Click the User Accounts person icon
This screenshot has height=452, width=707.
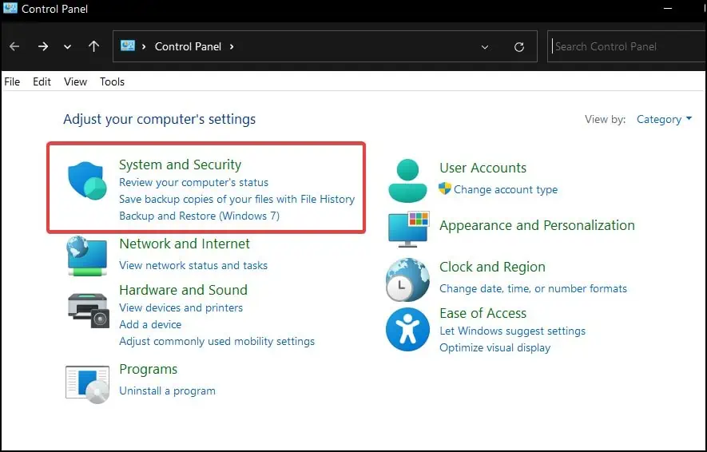coord(407,180)
